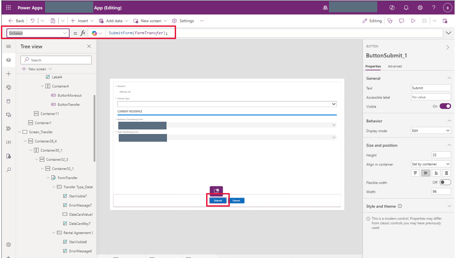Open the Variables icon in left rail
The height and width of the screenshot is (258, 455).
click(x=8, y=142)
